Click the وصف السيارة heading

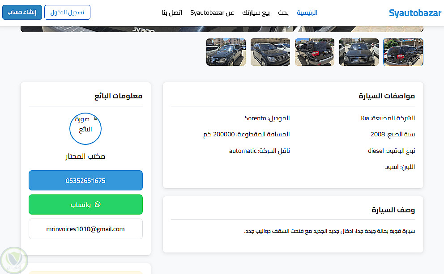393,210
